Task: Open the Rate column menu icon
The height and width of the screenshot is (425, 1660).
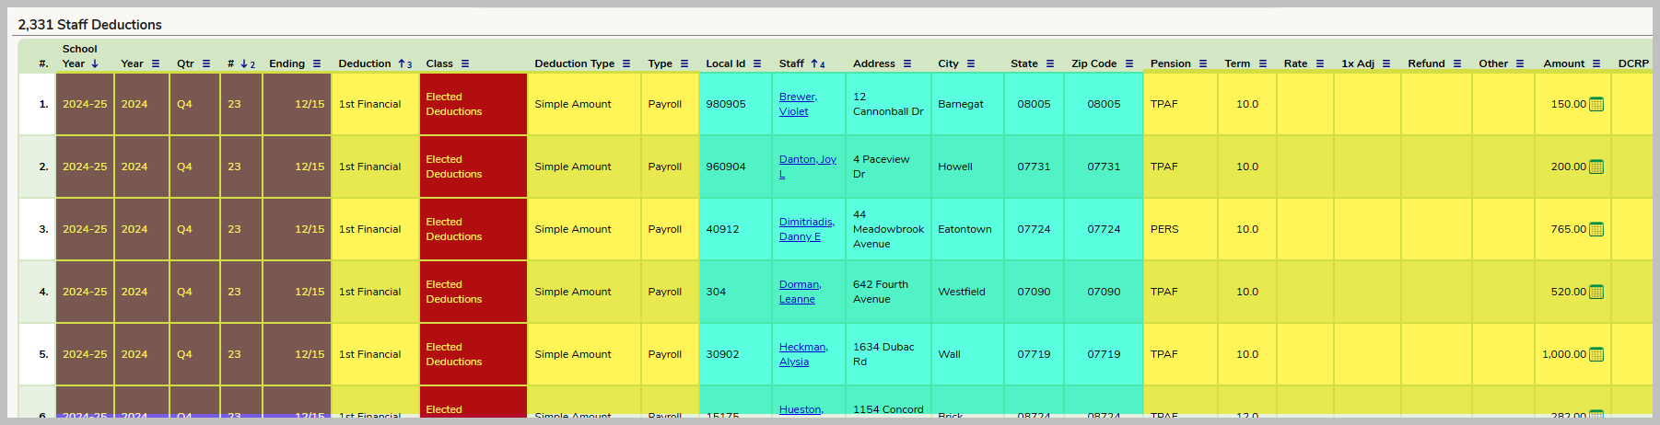Action: tap(1320, 63)
